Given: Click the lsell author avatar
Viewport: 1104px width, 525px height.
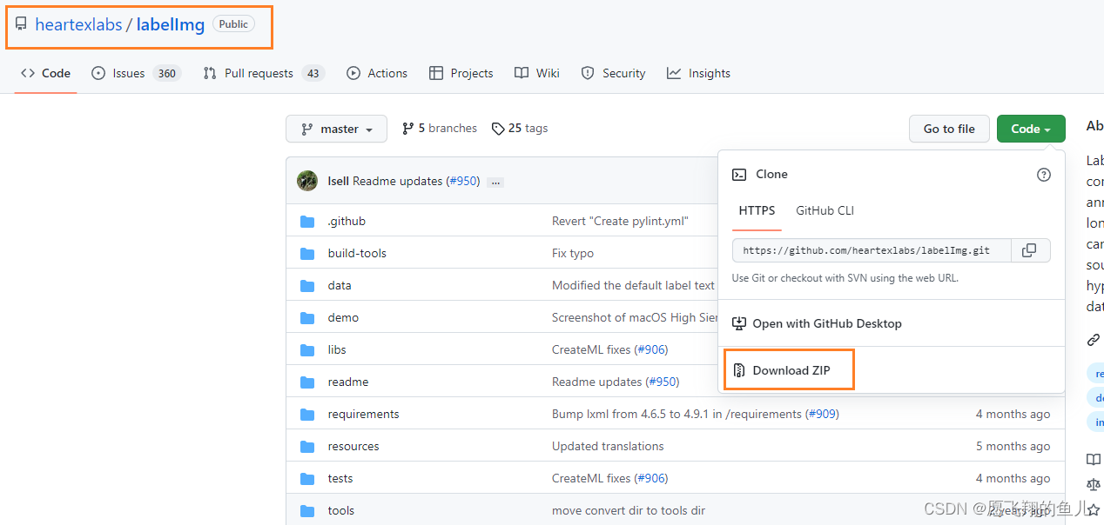Looking at the screenshot, I should coord(307,181).
